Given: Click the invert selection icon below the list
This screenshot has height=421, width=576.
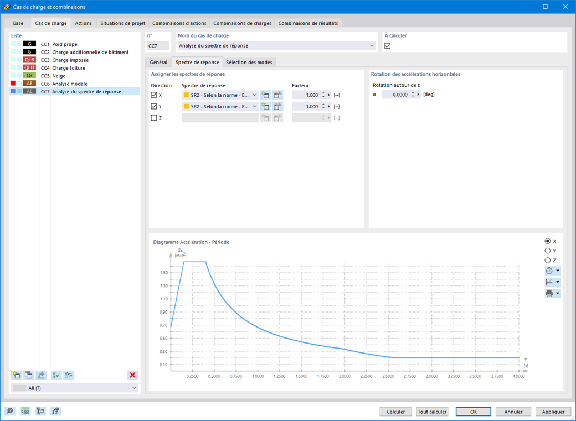Looking at the screenshot, I should [x=69, y=375].
